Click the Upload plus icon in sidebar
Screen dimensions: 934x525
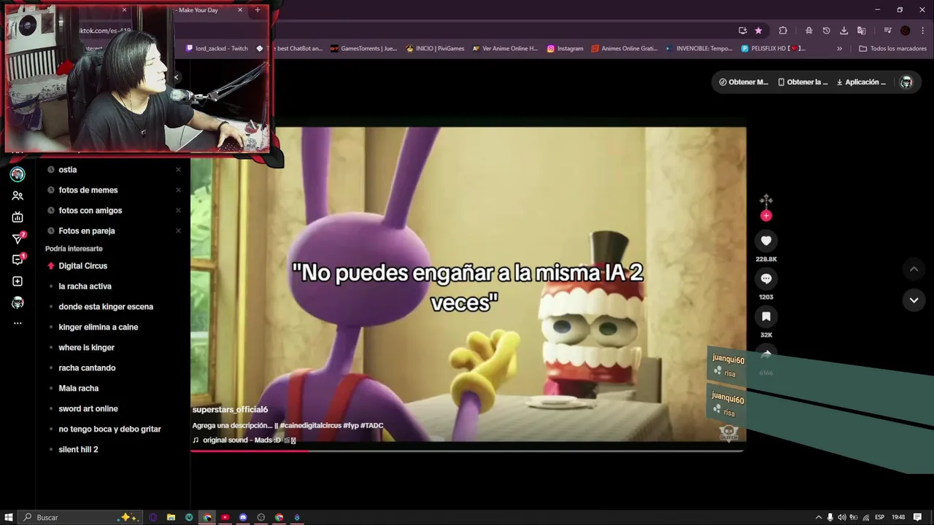18,281
